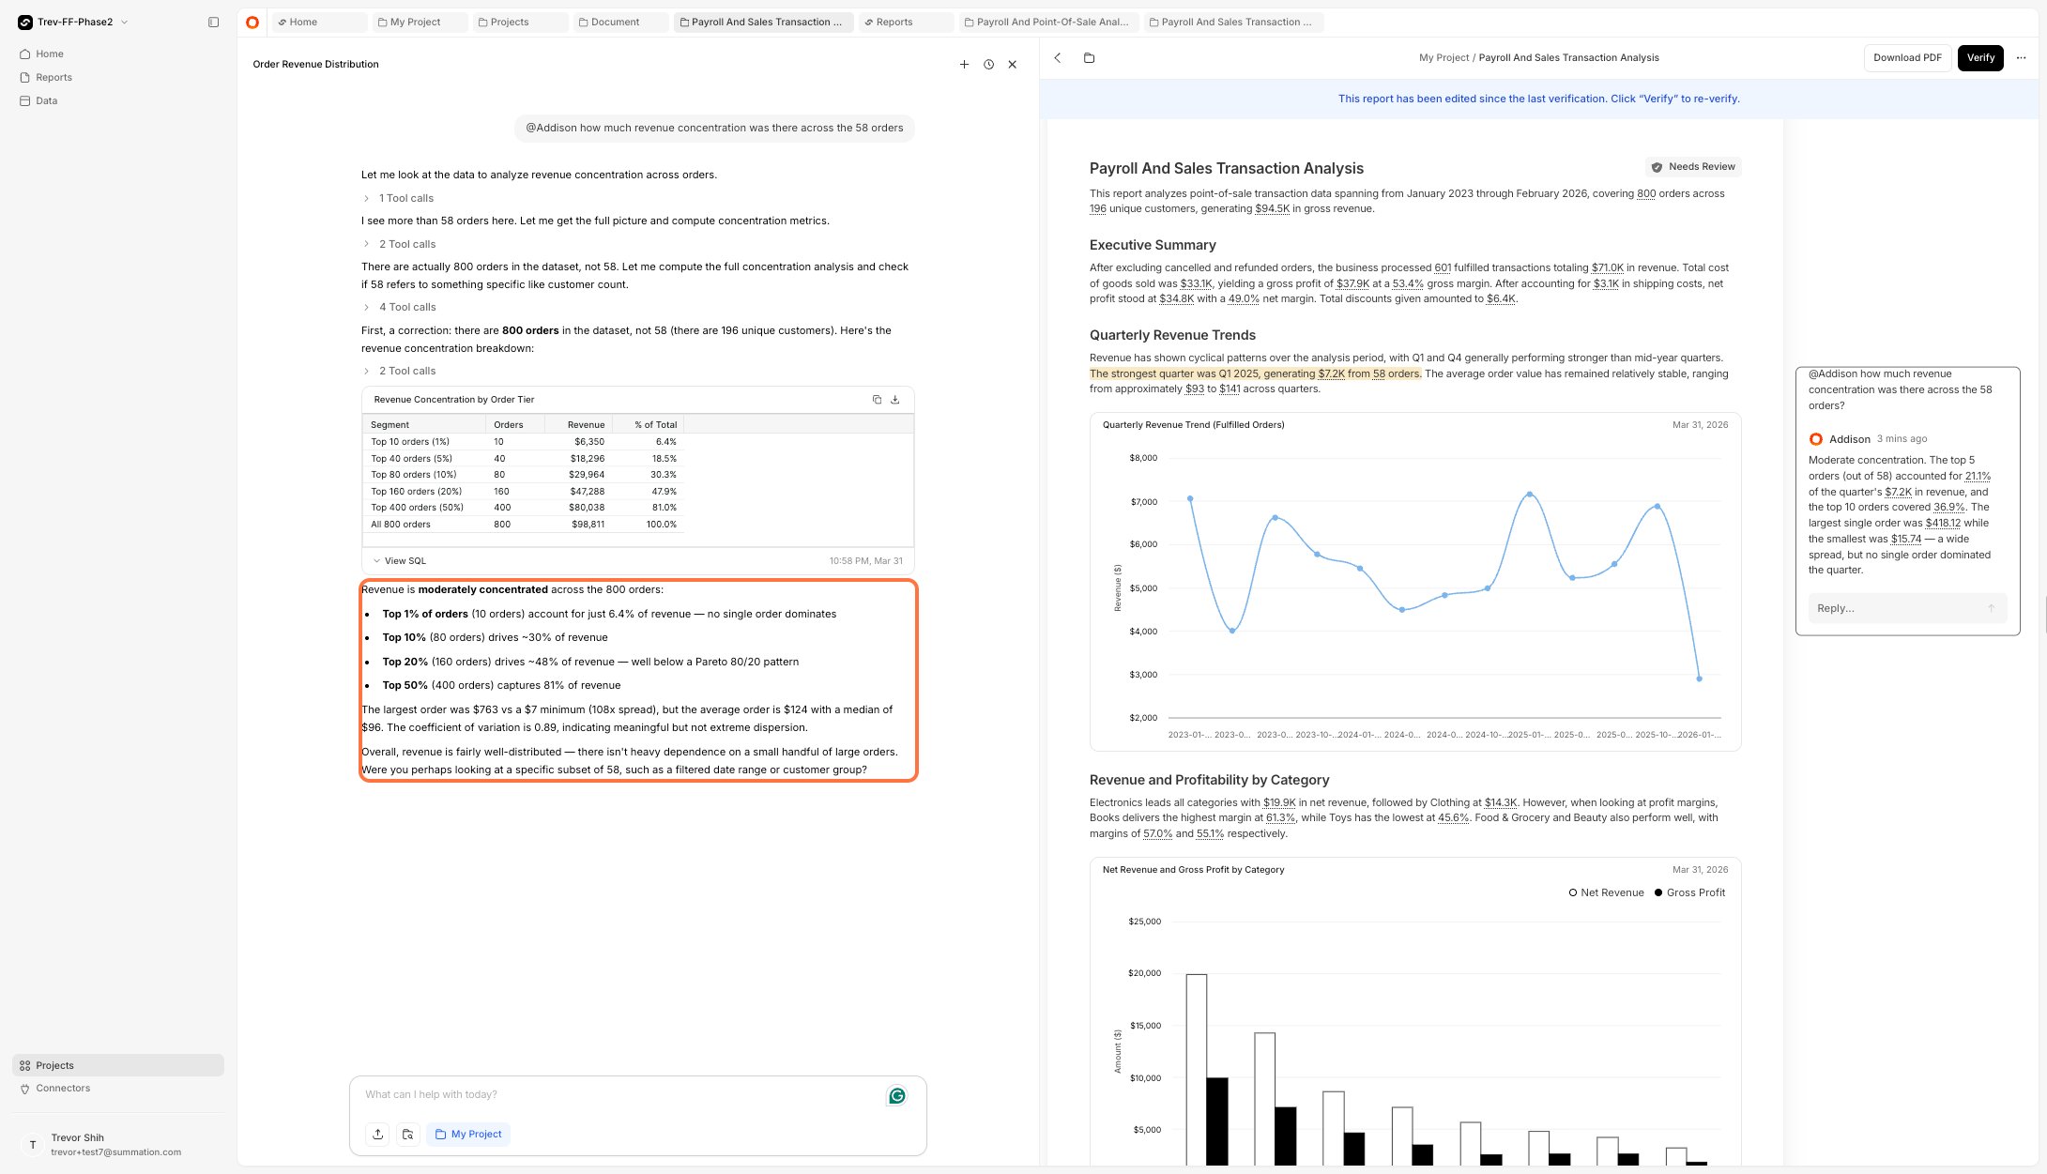Open Projects in the left sidebar
Screen dimensions: 2047x1174
click(118, 1065)
